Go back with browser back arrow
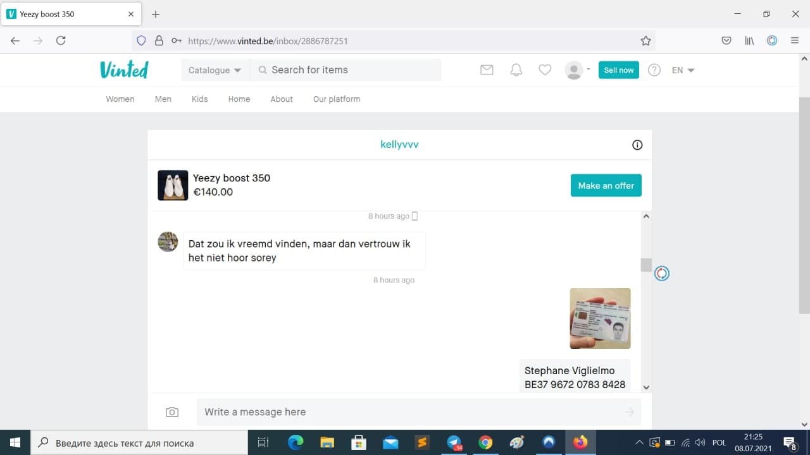Image resolution: width=810 pixels, height=455 pixels. pyautogui.click(x=15, y=40)
